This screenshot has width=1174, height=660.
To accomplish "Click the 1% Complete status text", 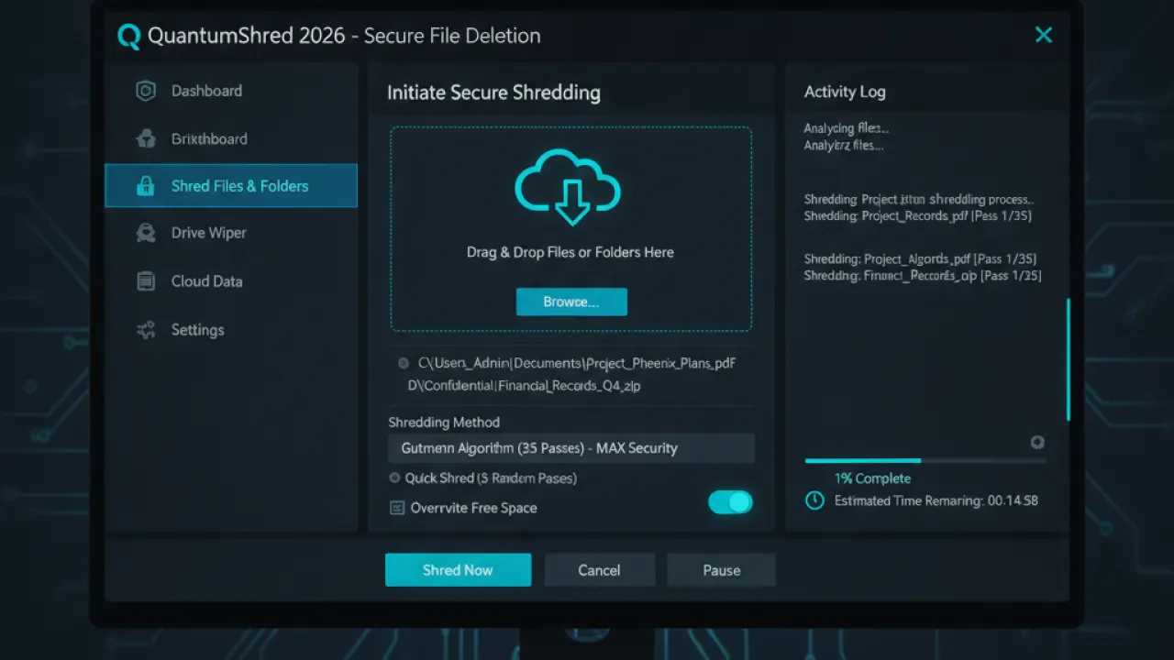I will click(x=872, y=478).
